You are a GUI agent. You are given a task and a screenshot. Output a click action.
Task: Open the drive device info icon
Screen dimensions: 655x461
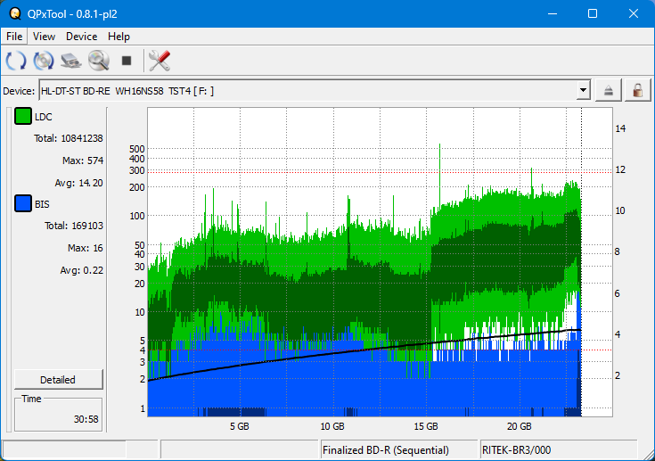(71, 61)
